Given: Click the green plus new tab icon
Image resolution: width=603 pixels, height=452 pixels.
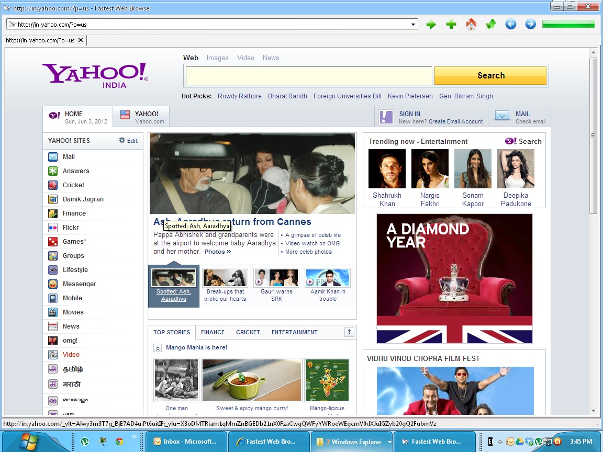Looking at the screenshot, I should click(x=451, y=25).
